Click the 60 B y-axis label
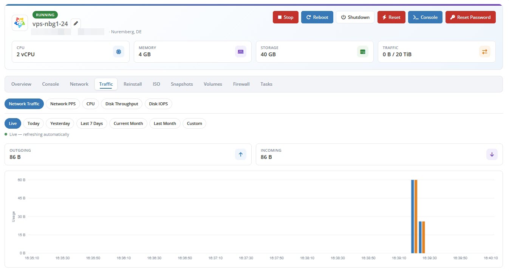509x271 pixels. coord(22,180)
